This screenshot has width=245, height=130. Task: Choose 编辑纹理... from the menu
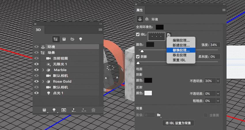coord(181,40)
